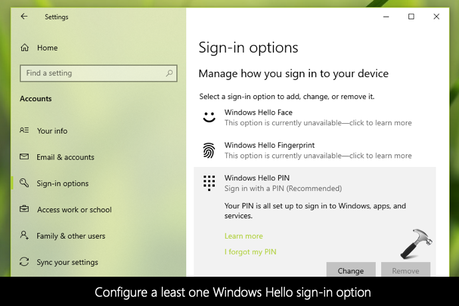Click the Windows Hello Fingerprint icon

pyautogui.click(x=209, y=150)
